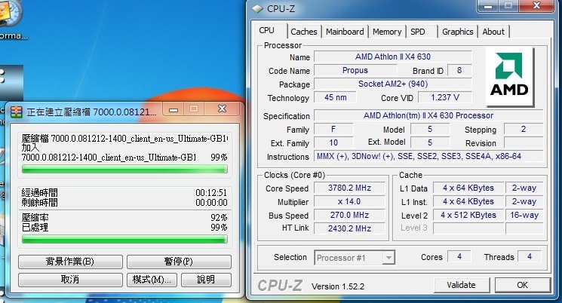Open the Mainboard tab

(x=345, y=32)
